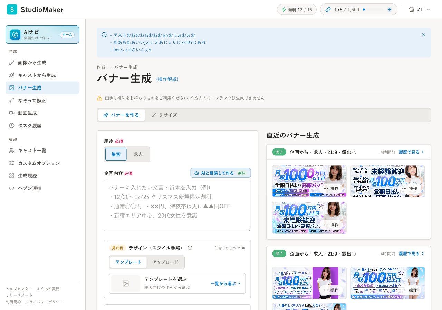The height and width of the screenshot is (310, 442).
Task: Open ヘブン連携 page
Action: click(42, 188)
